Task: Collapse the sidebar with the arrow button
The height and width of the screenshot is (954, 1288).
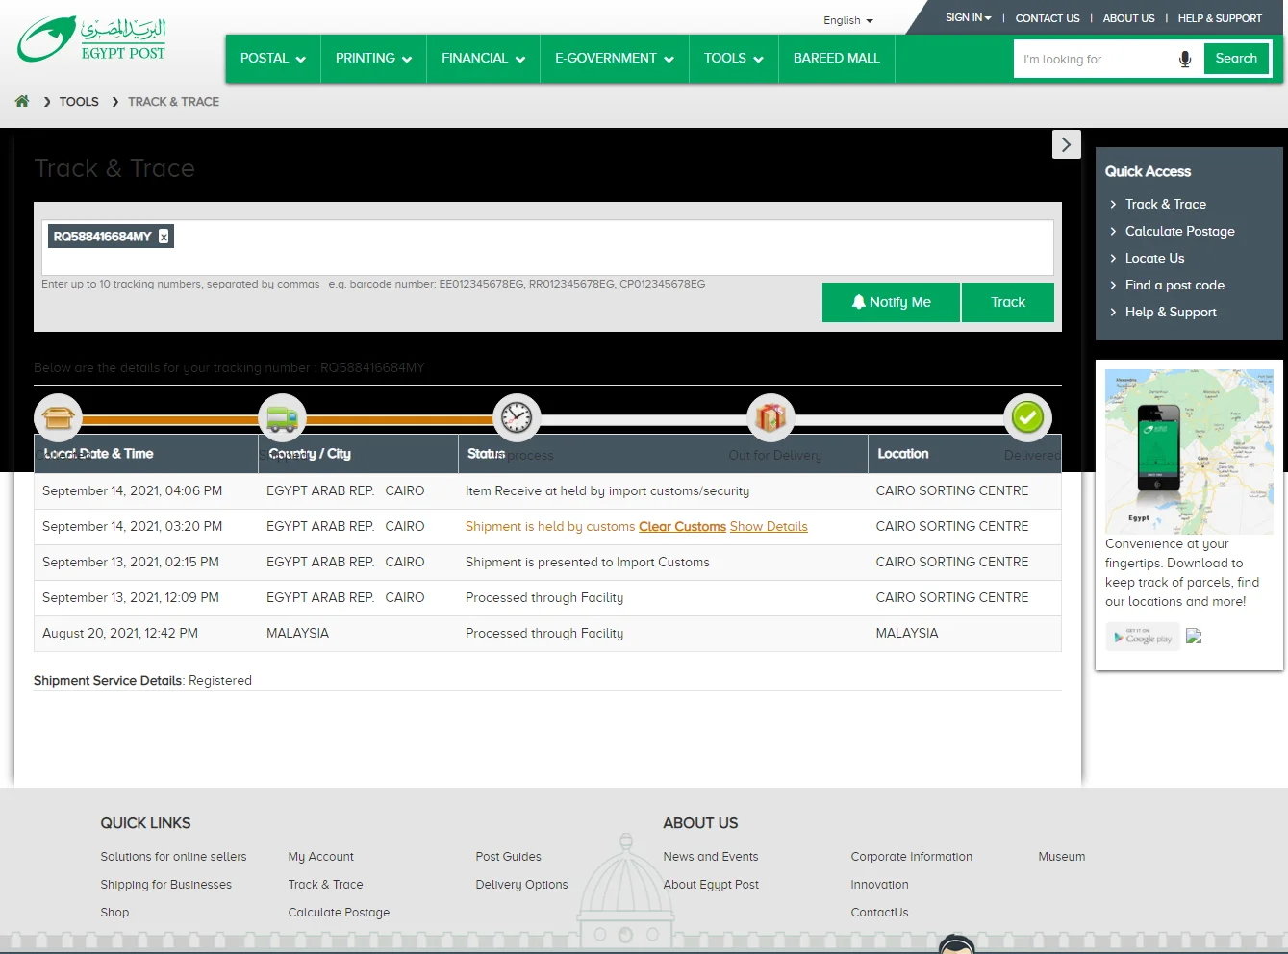Action: pyautogui.click(x=1066, y=144)
